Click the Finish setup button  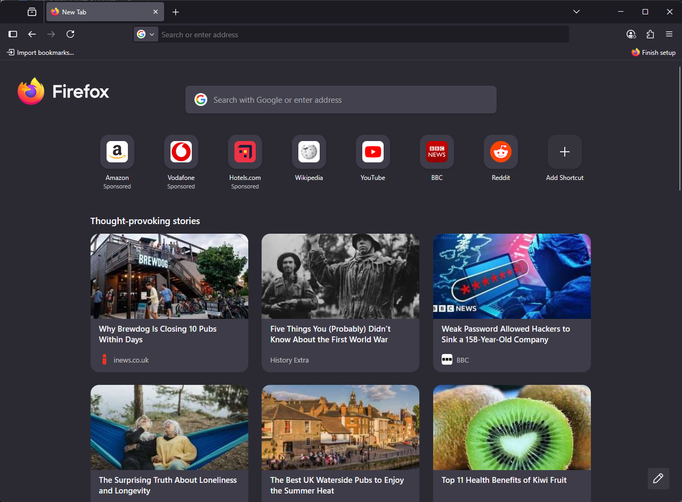pos(653,52)
